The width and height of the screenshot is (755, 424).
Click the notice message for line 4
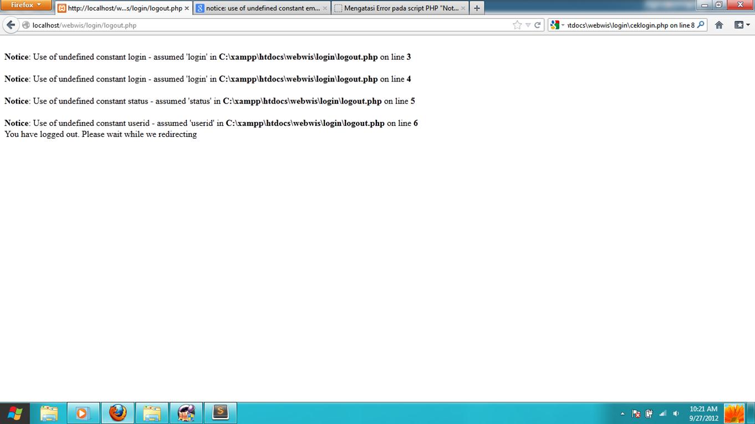click(208, 79)
